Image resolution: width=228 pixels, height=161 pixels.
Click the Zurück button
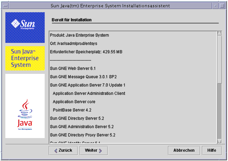pyautogui.click(x=63, y=151)
